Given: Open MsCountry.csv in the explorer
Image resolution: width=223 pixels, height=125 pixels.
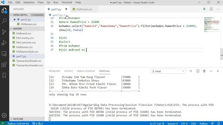Looking at the screenshot, I should pyautogui.click(x=27, y=38).
